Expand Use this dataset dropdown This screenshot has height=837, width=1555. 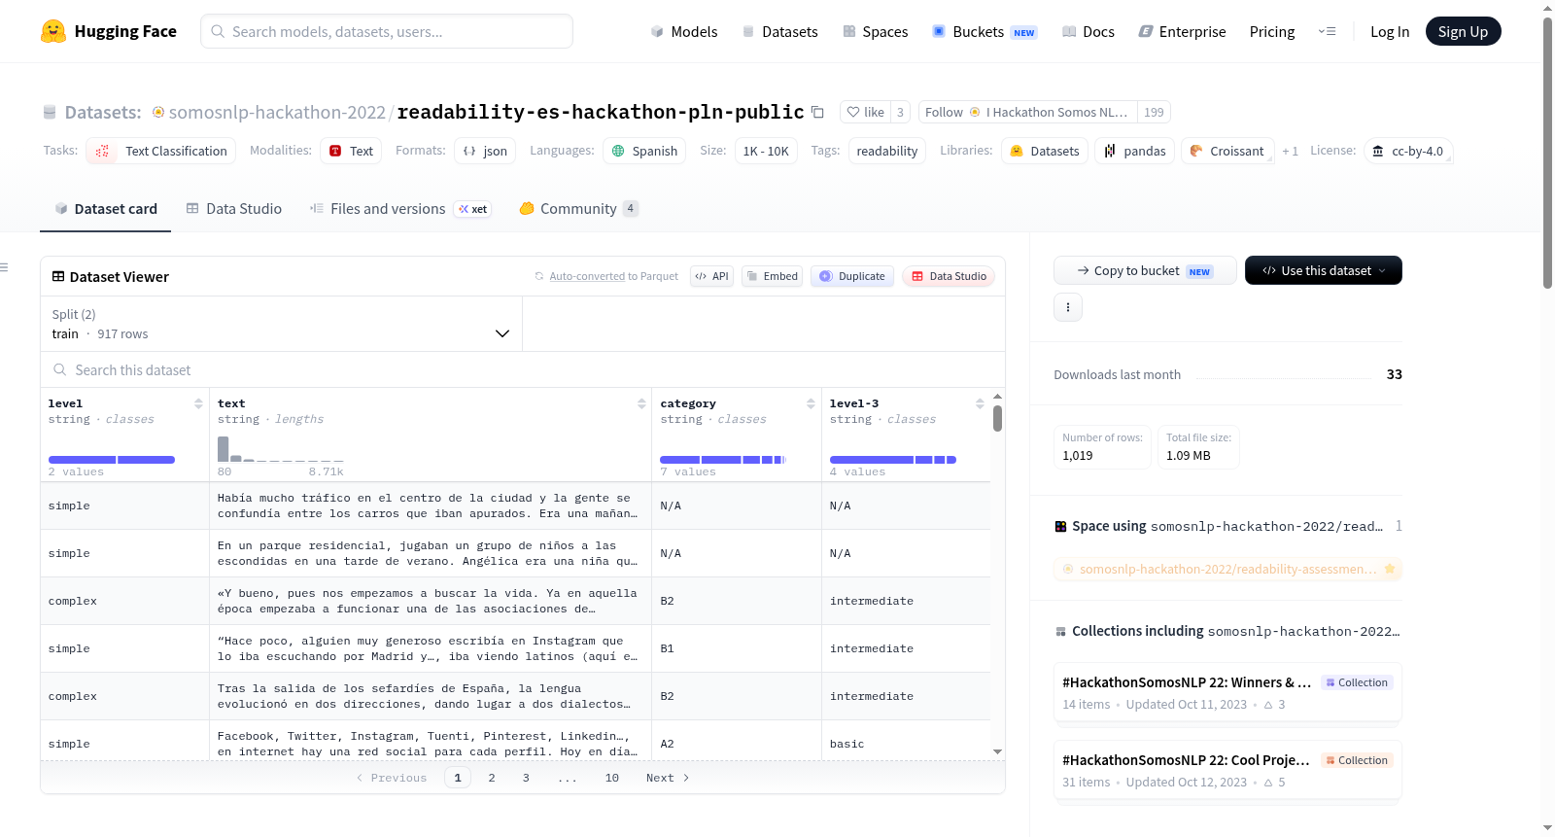point(1323,270)
